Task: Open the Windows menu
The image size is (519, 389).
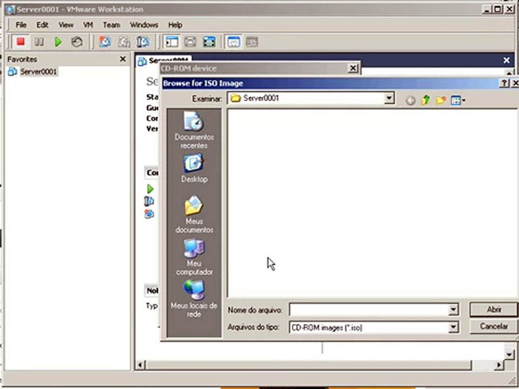Action: tap(144, 25)
